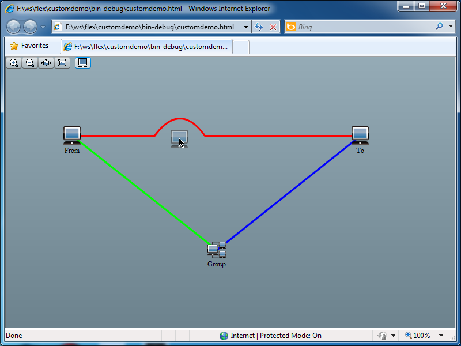
Task: Minimize the Internet Explorer window
Action: click(x=407, y=6)
